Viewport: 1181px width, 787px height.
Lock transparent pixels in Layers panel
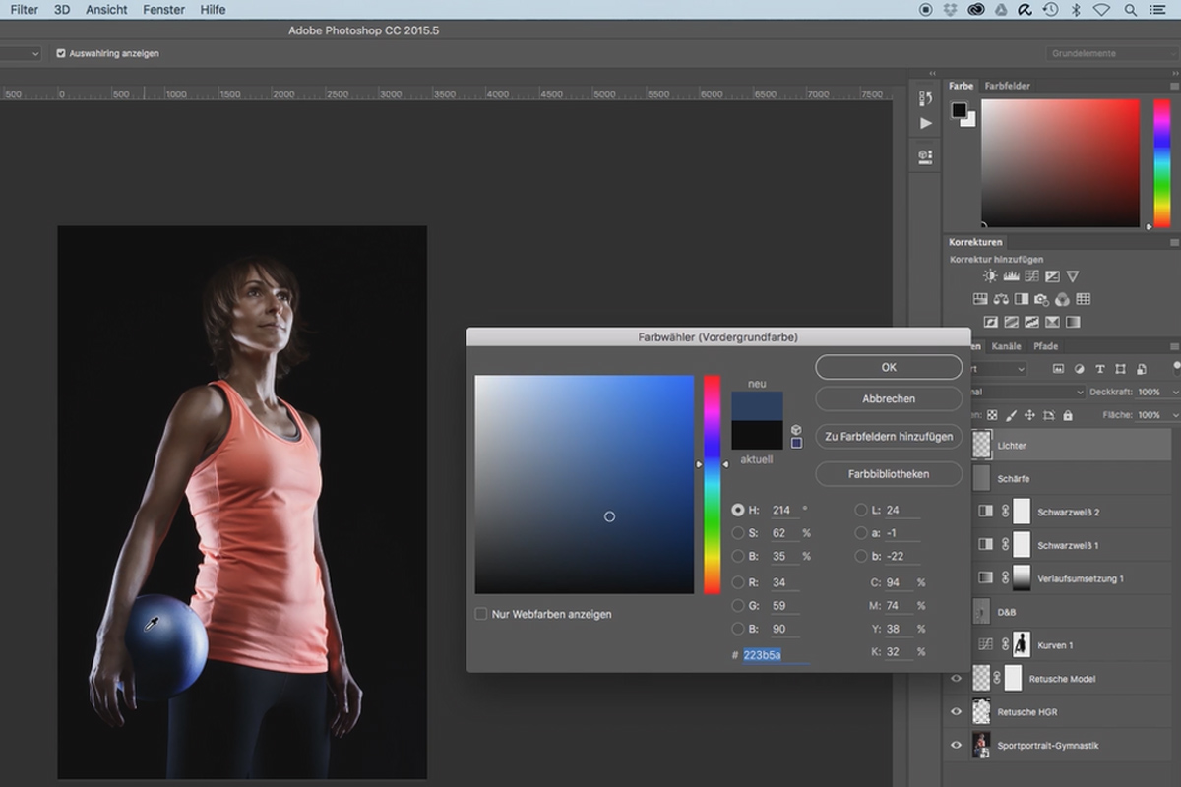tap(992, 415)
